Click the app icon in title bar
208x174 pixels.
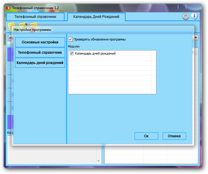(8, 8)
